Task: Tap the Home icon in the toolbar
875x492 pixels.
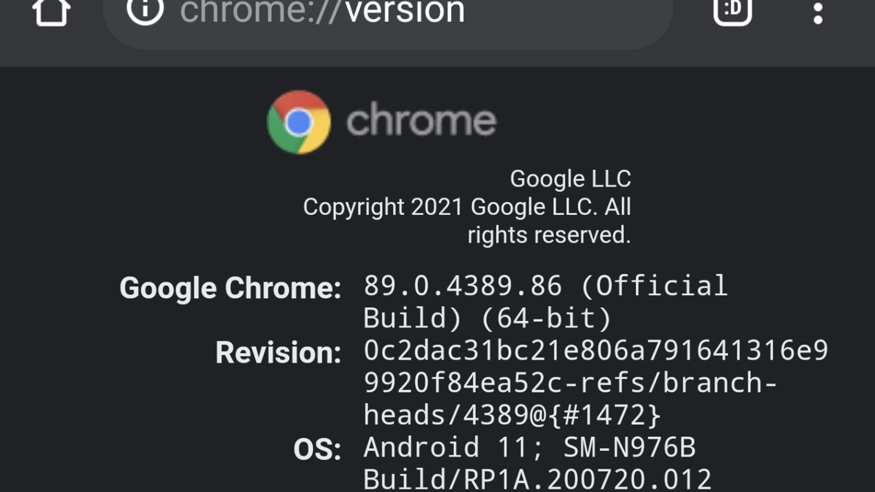Action: [51, 11]
